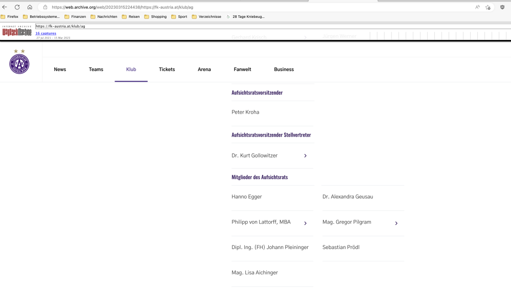The height and width of the screenshot is (291, 511).
Task: Open the browser shield icon at far right
Action: tap(502, 7)
